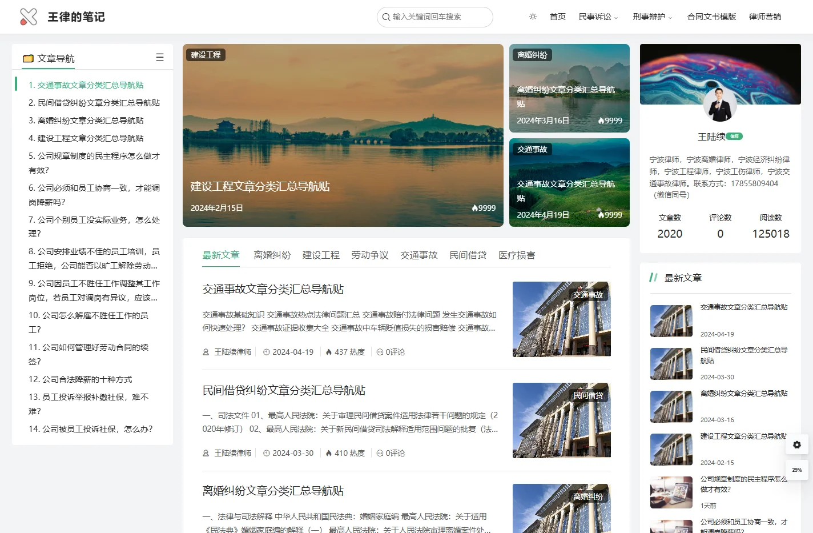
Task: Open navigation item 2 民间借贷纠纷文章分类汇总导航贴
Action: 94,103
